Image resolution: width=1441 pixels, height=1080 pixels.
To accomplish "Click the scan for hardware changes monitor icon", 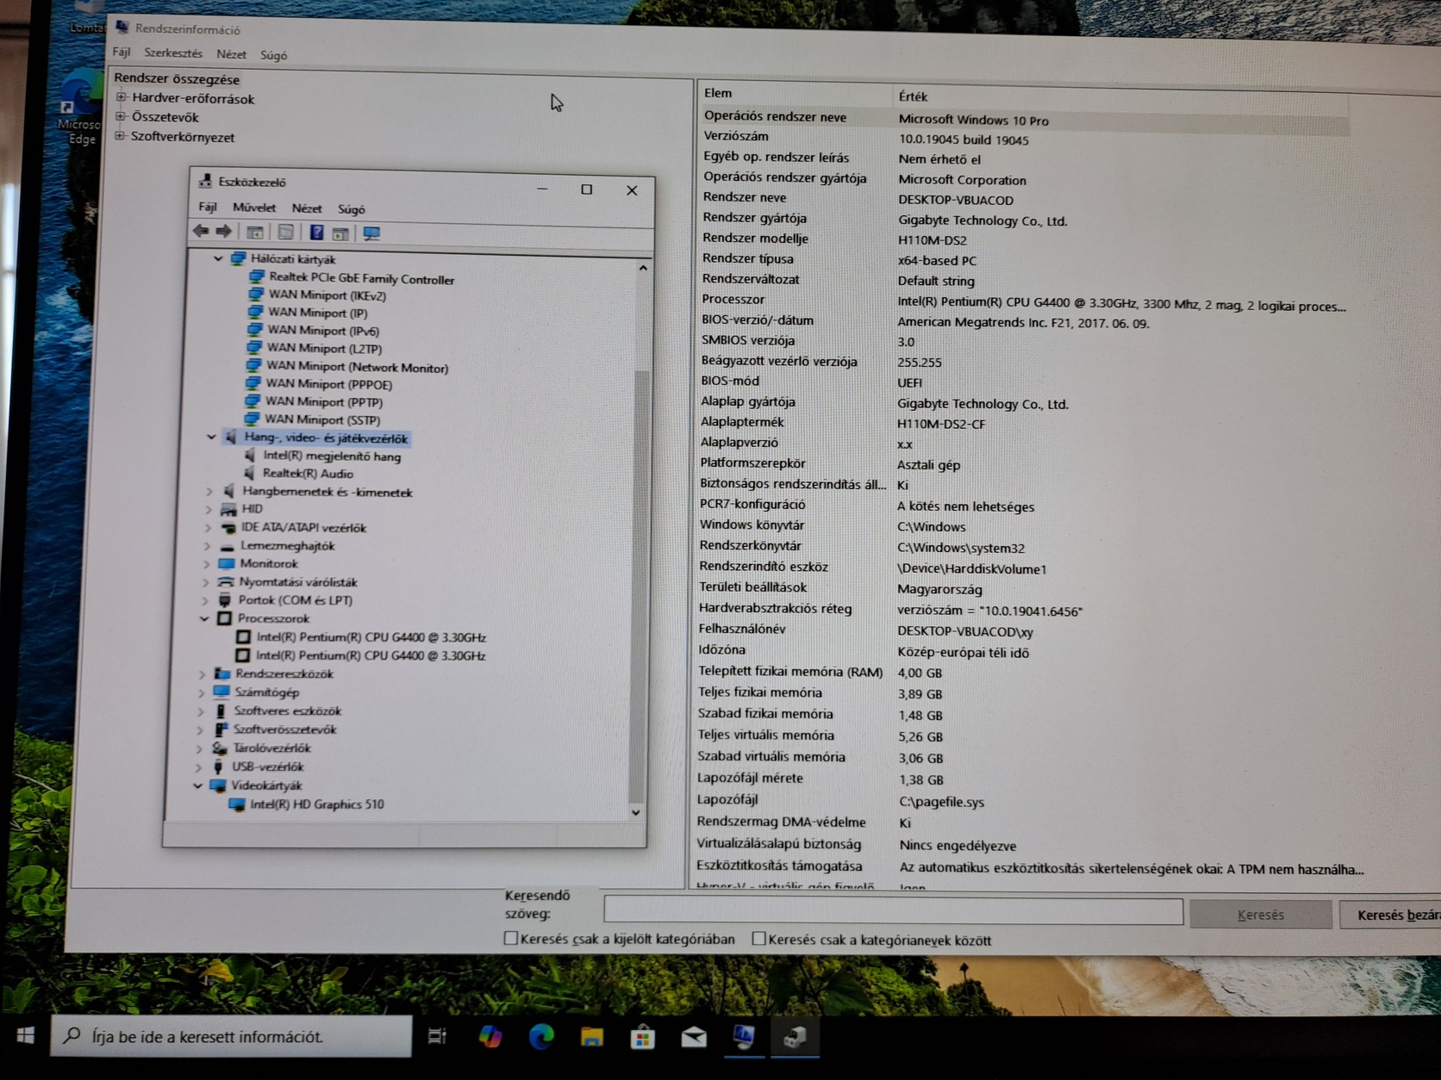I will (371, 233).
